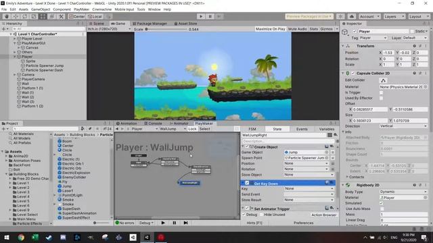Screen dimensions: 433x243
Task: Open Steam from the taskbar
Action: [49, 237]
